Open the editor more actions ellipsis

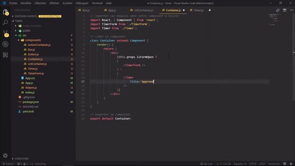coord(291,10)
